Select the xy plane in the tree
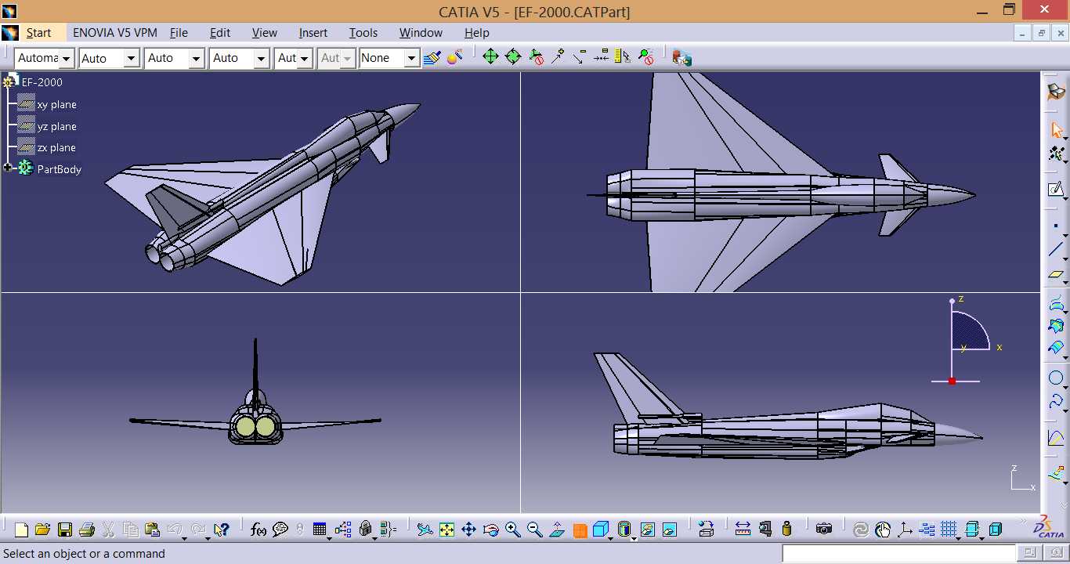 coord(56,104)
